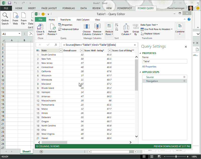Select the Navigation applied step
The image size is (201, 159).
click(x=165, y=81)
